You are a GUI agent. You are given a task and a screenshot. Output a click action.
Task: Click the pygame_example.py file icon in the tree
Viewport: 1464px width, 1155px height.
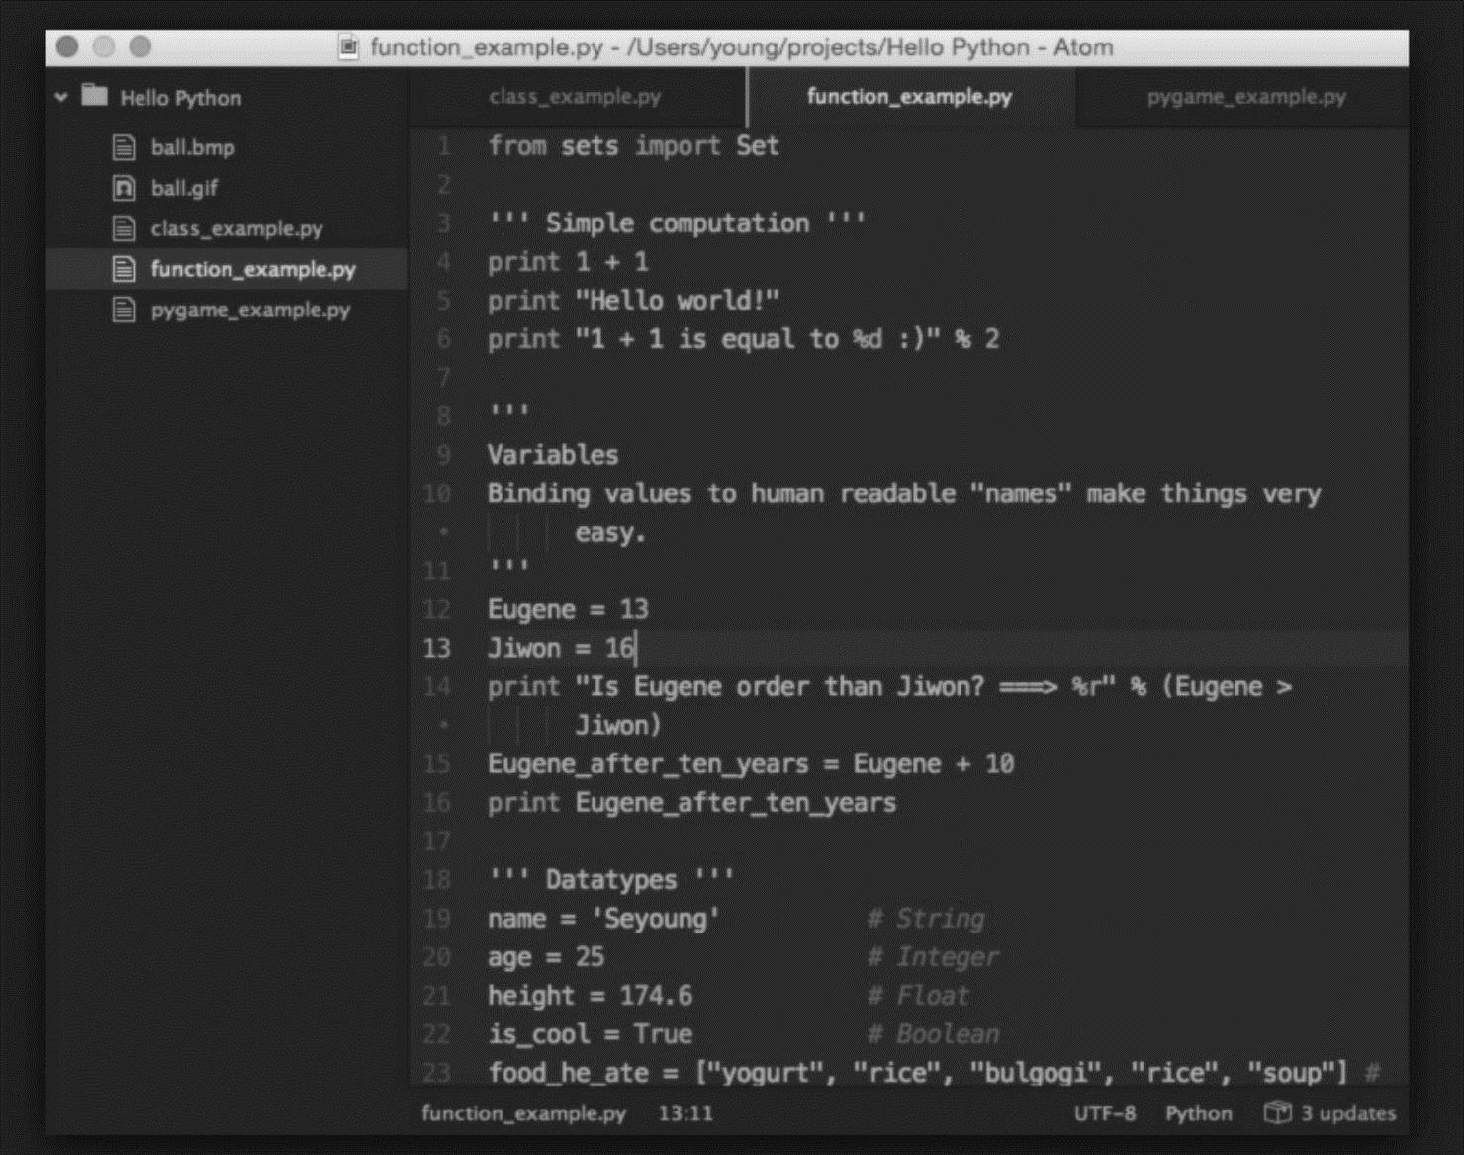(124, 310)
